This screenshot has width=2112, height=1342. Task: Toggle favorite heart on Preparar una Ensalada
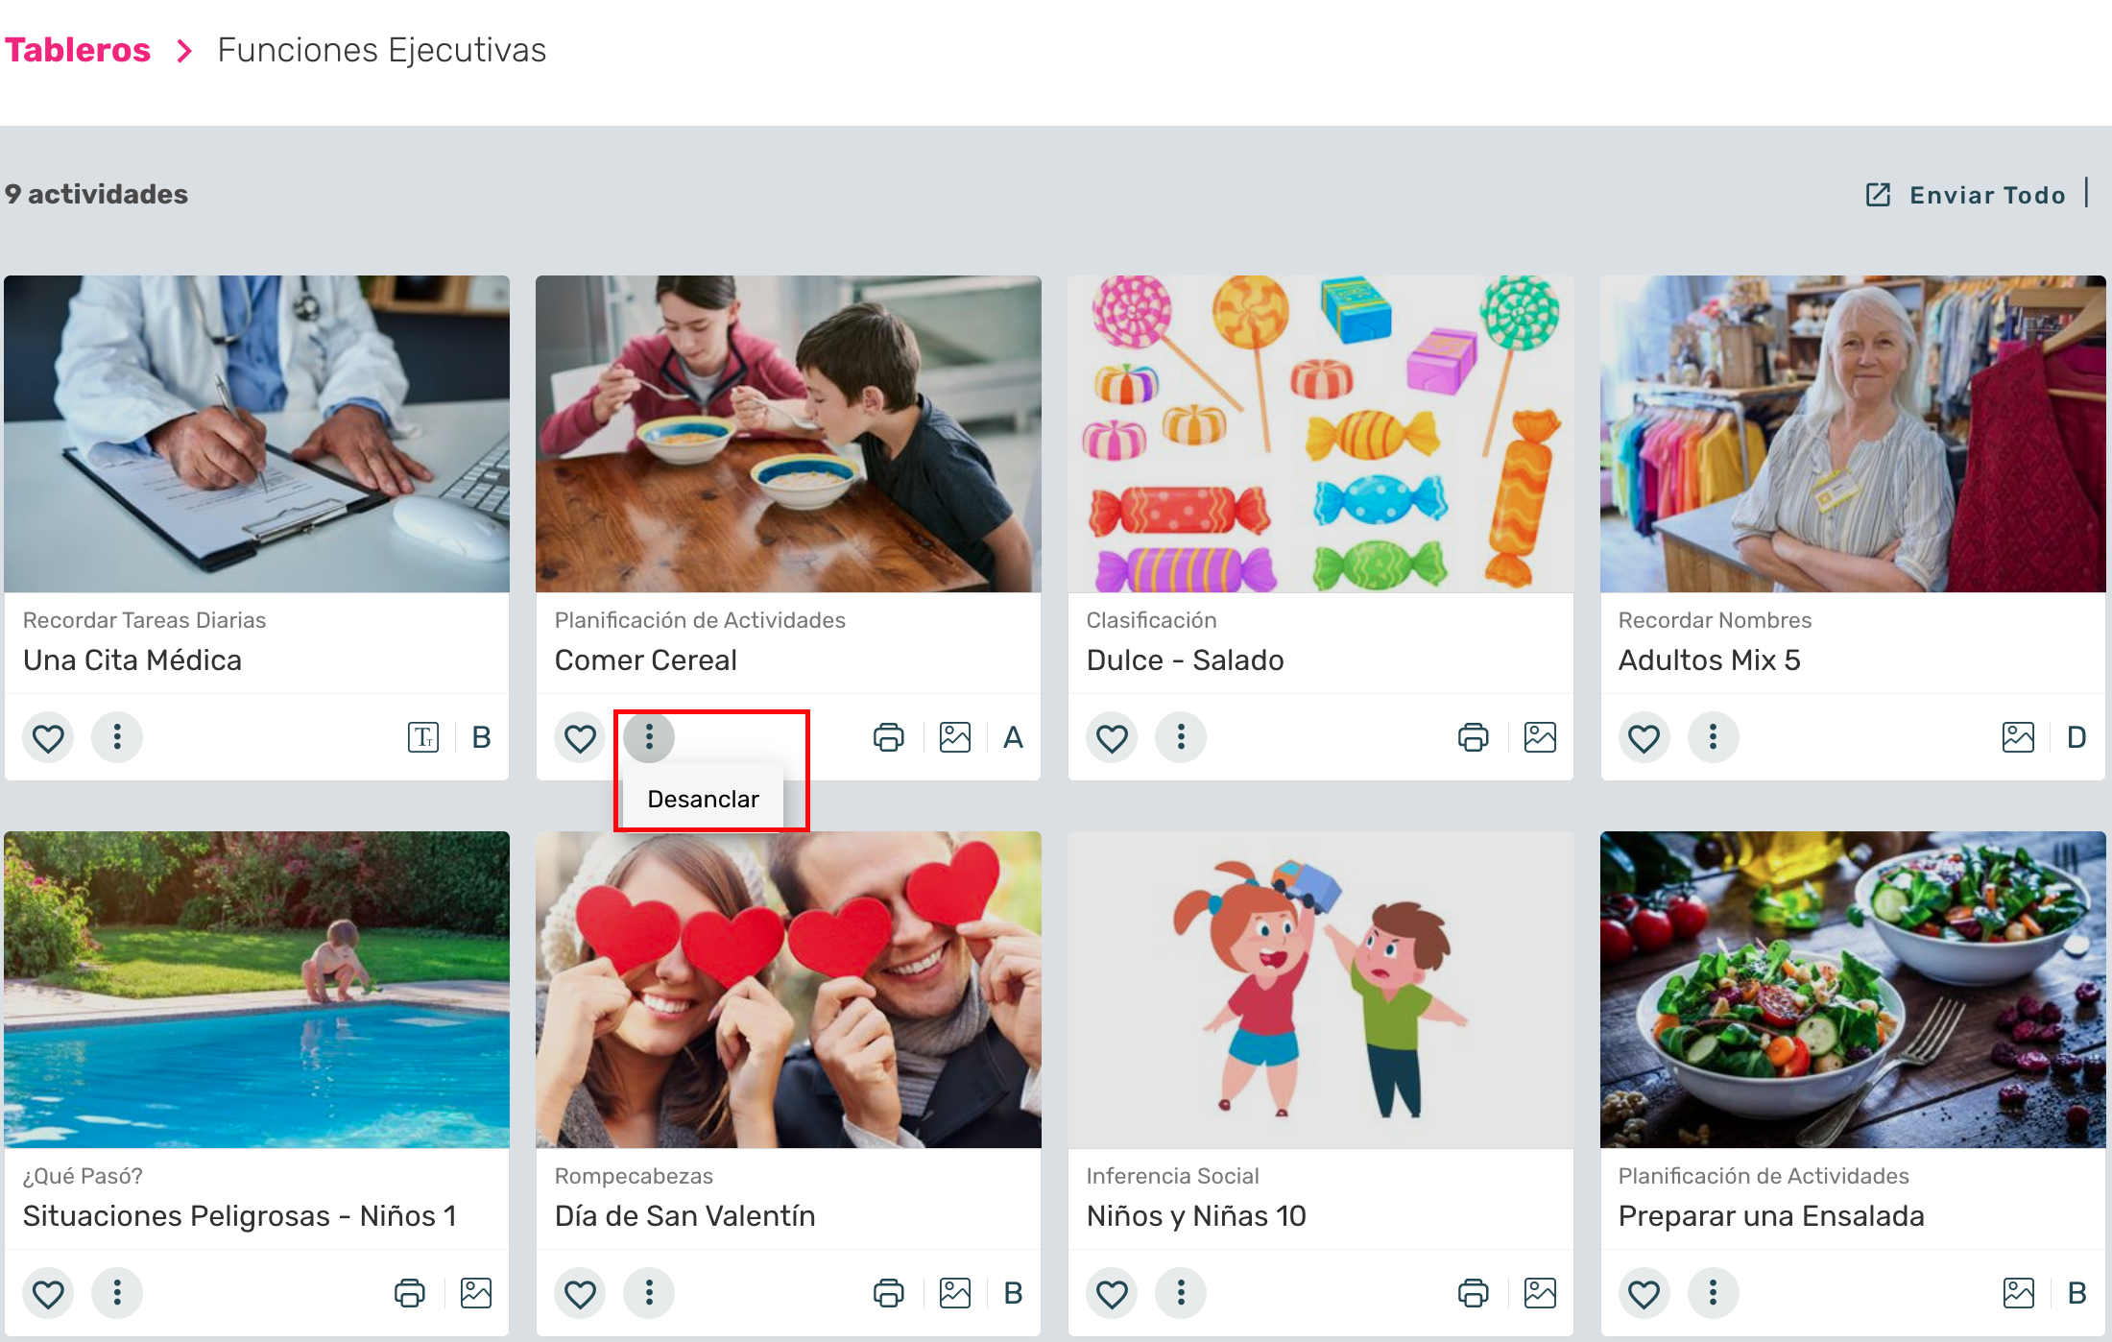coord(1644,1293)
